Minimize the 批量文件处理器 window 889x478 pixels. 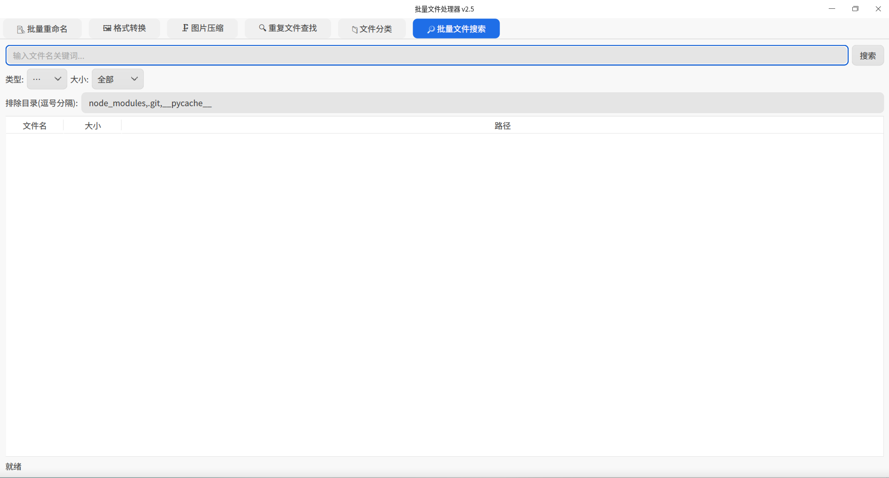coord(832,9)
